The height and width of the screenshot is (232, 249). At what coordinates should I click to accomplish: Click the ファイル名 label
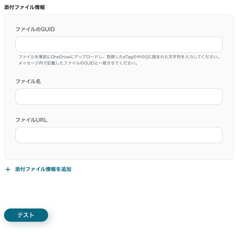point(28,81)
